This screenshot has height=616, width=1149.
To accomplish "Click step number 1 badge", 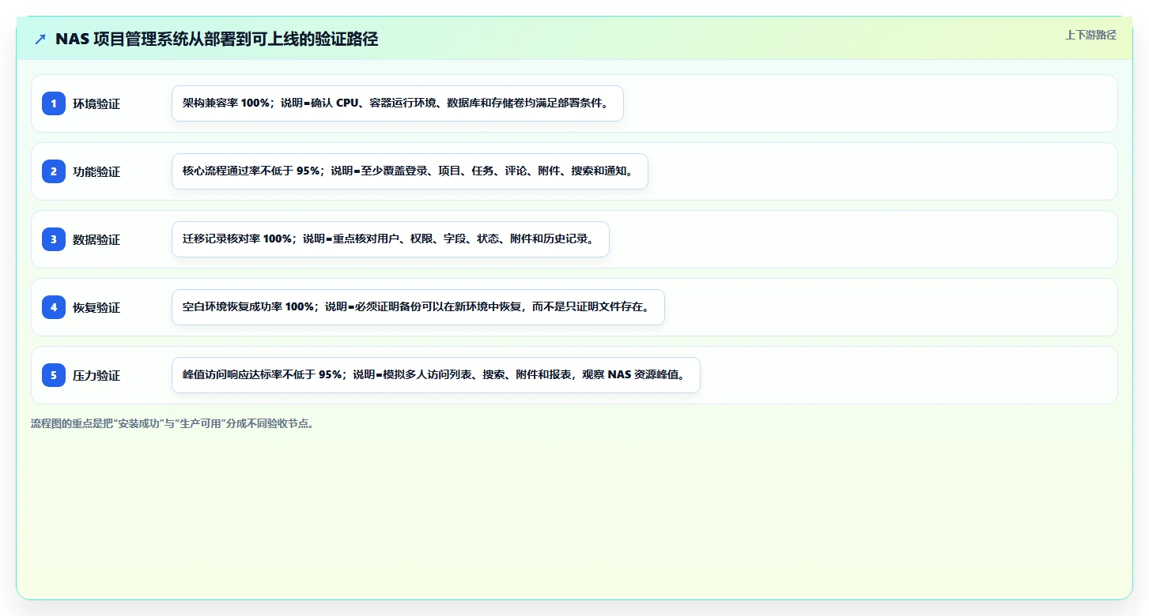I will 54,103.
